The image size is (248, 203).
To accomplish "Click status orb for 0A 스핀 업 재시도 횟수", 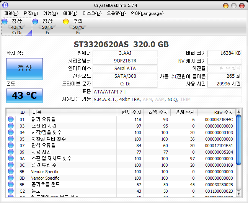I will [x=11, y=158].
